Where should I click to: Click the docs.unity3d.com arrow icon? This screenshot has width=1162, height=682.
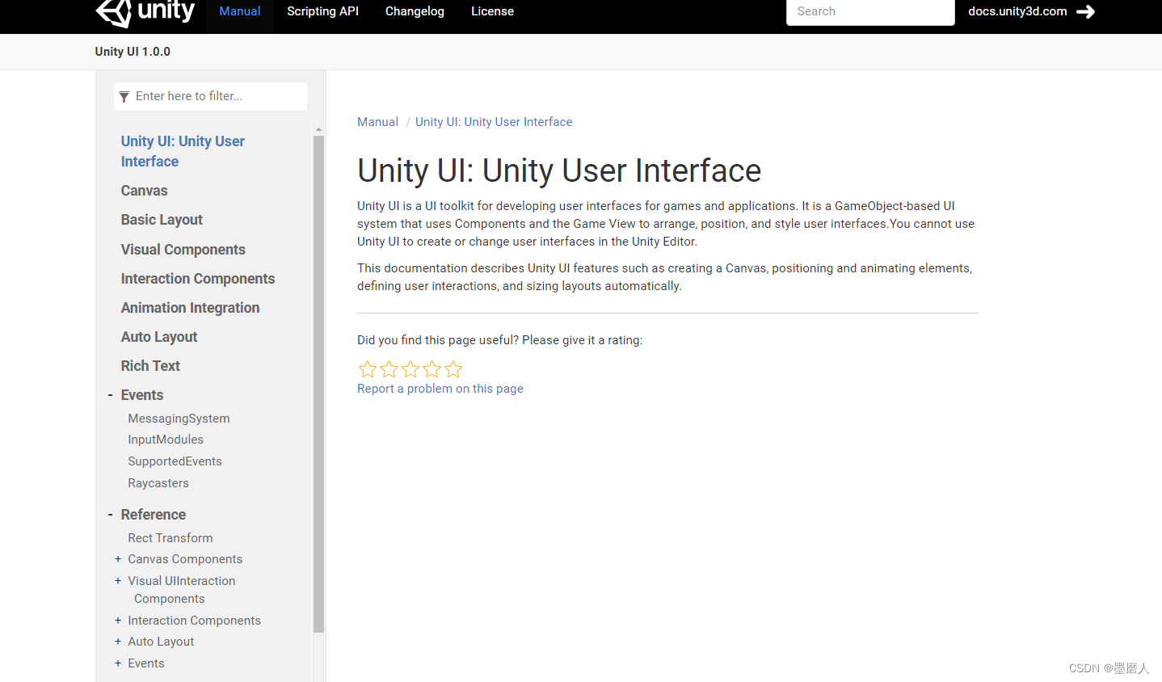click(x=1086, y=11)
